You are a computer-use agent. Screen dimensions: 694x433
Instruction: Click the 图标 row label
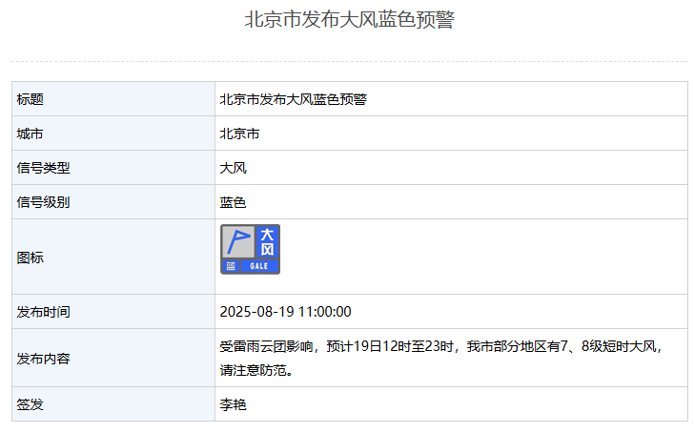pyautogui.click(x=31, y=258)
